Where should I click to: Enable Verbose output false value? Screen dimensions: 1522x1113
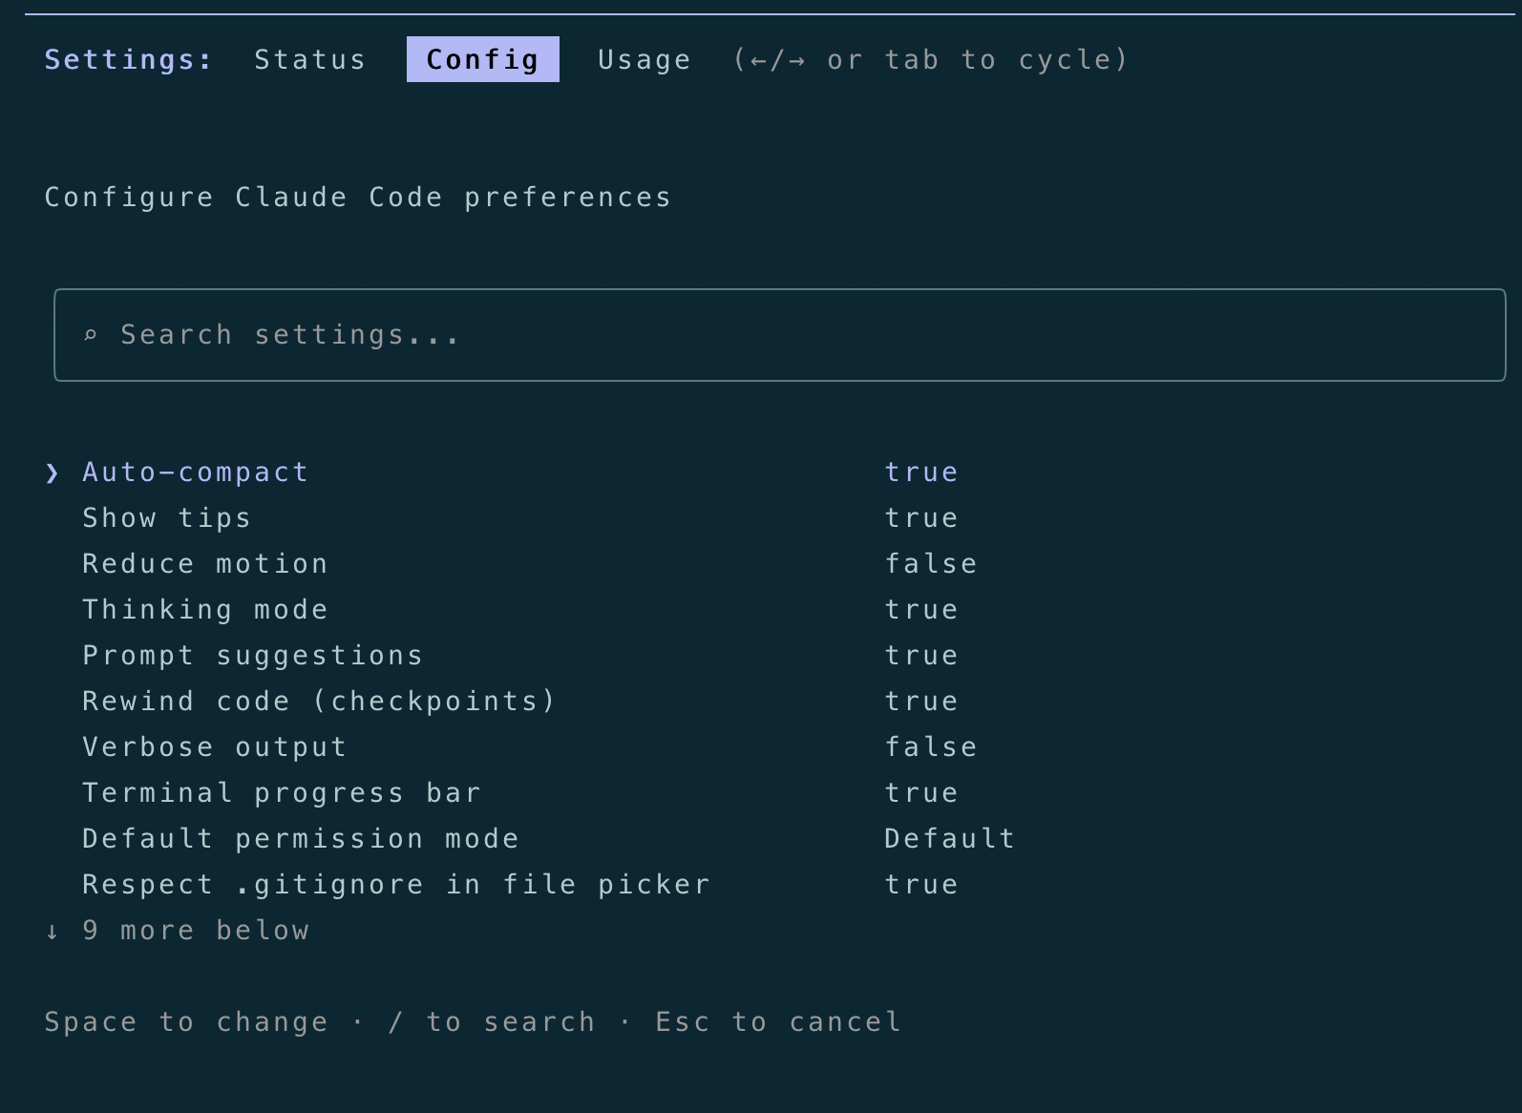pyautogui.click(x=930, y=747)
